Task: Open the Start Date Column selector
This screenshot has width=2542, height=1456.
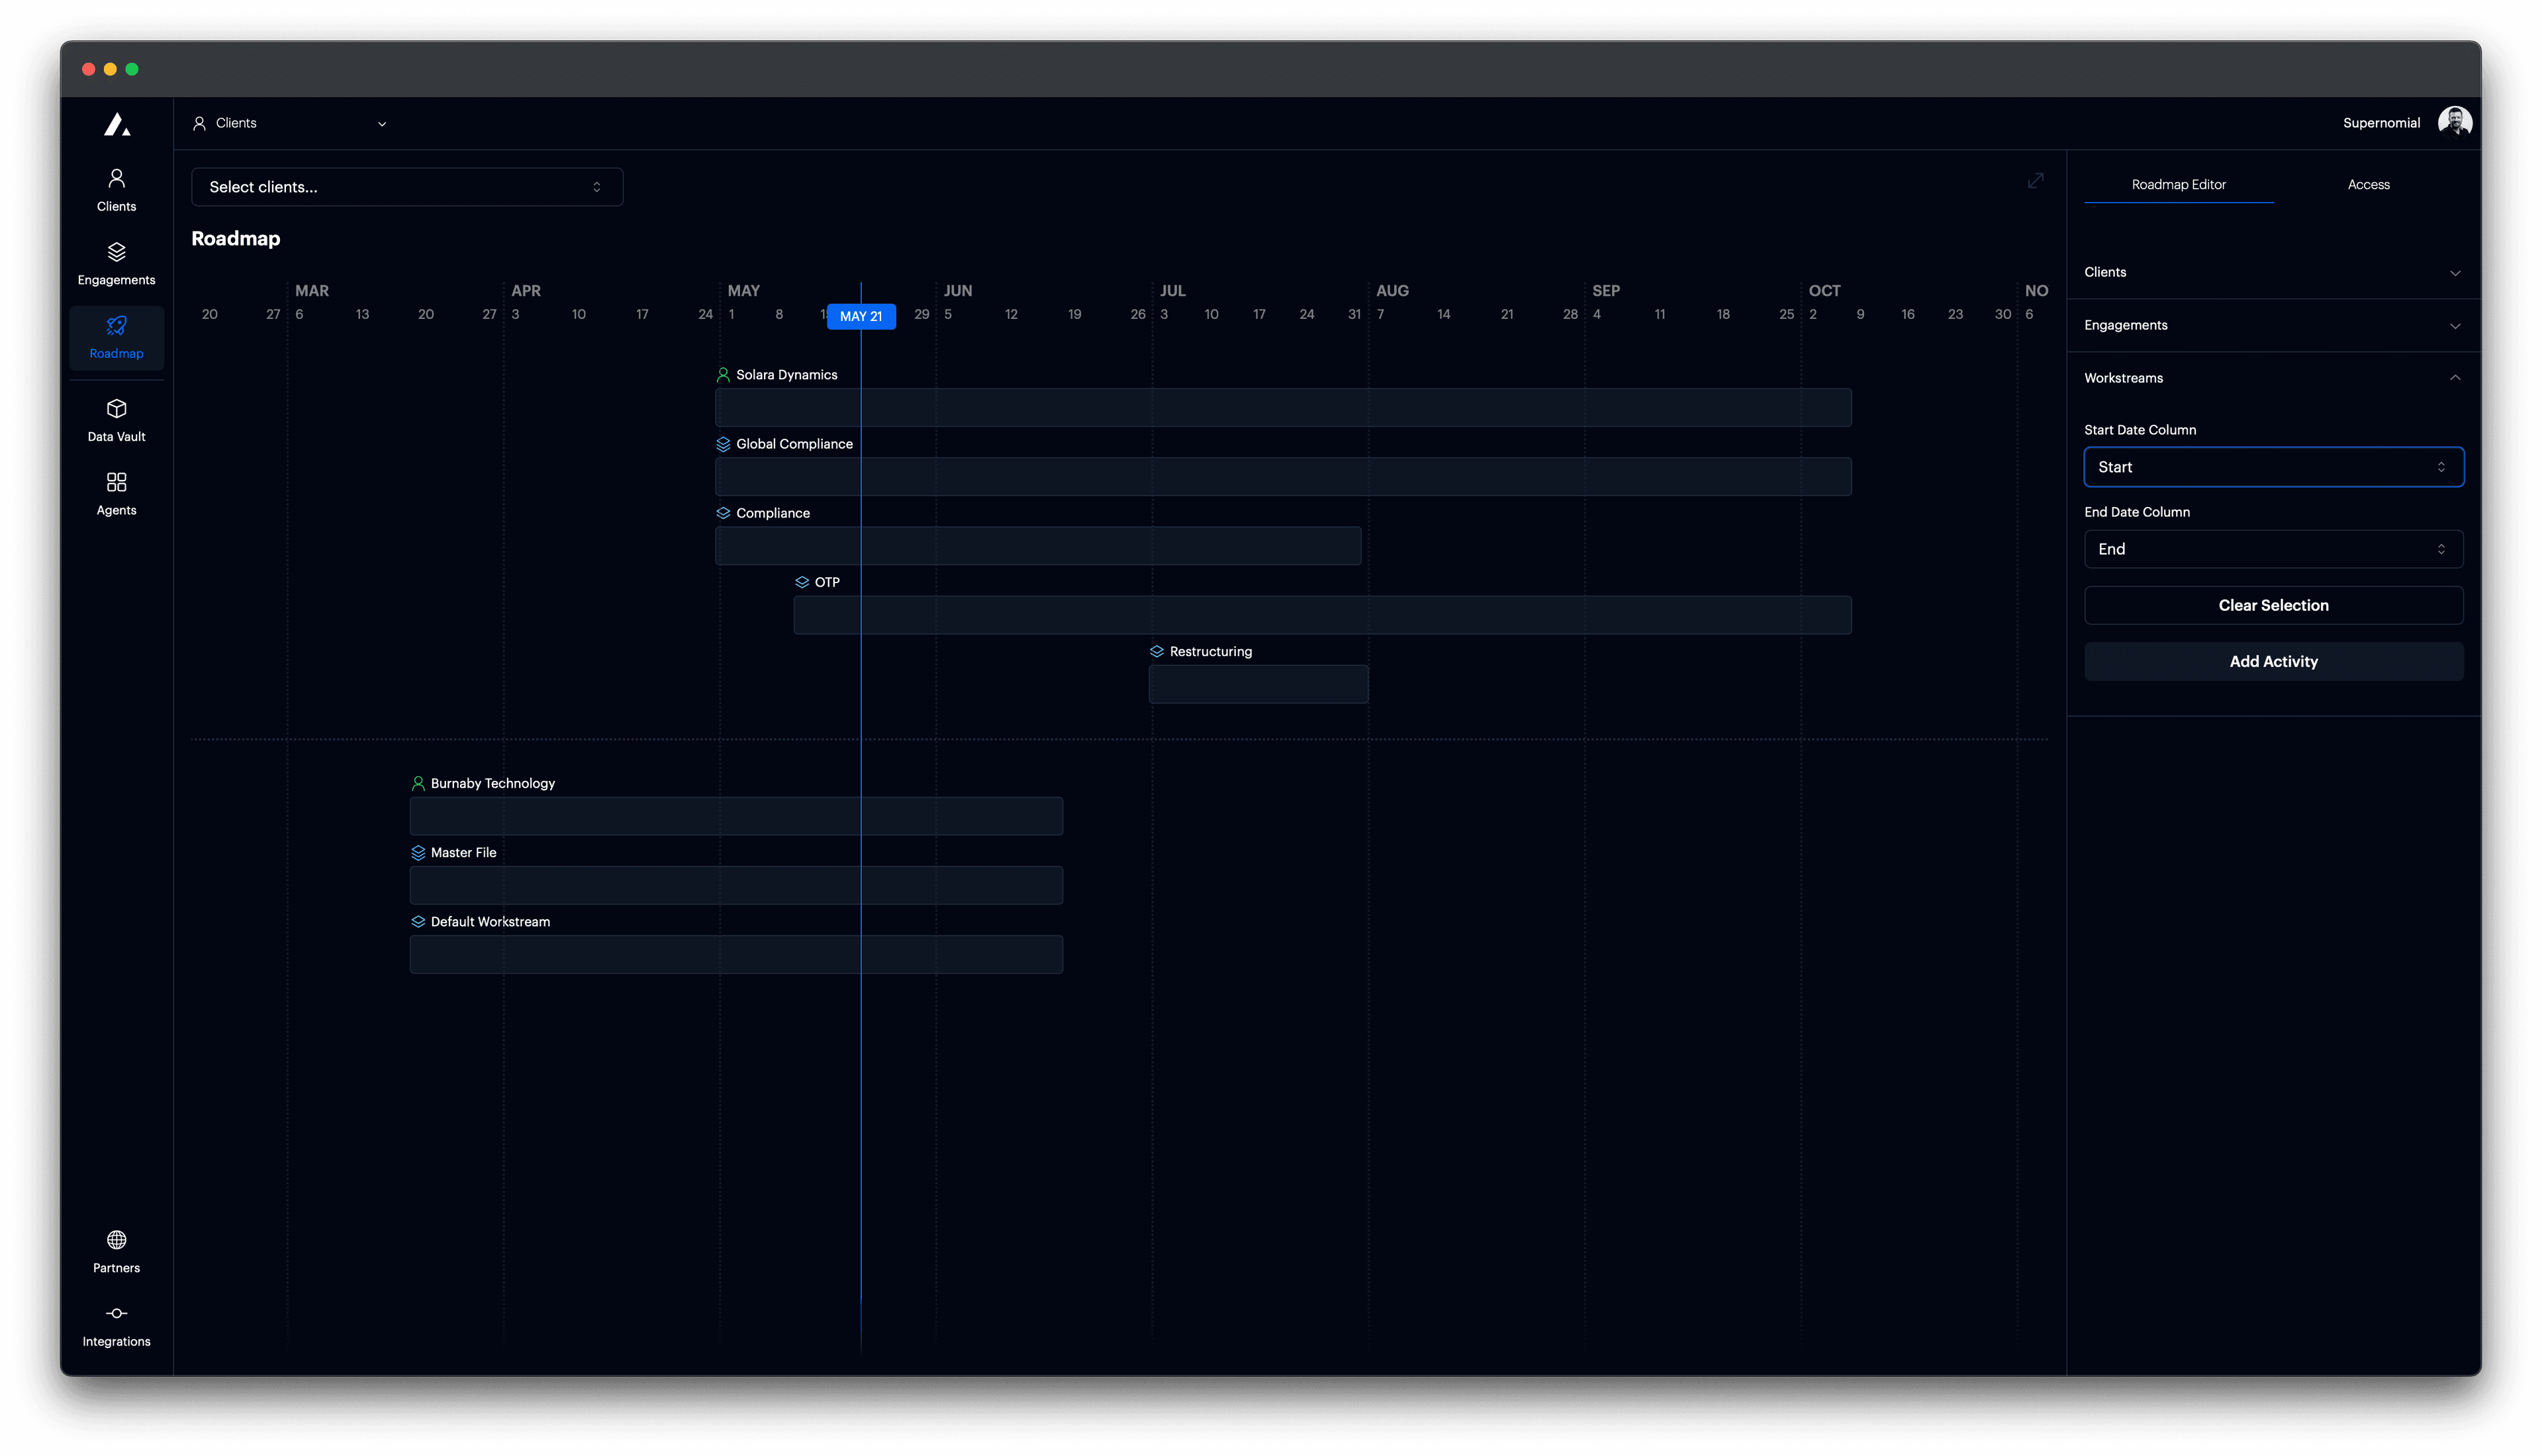Action: click(2273, 466)
